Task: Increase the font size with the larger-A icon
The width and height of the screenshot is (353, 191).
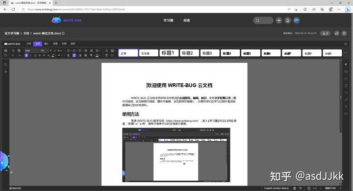Action: point(51,50)
